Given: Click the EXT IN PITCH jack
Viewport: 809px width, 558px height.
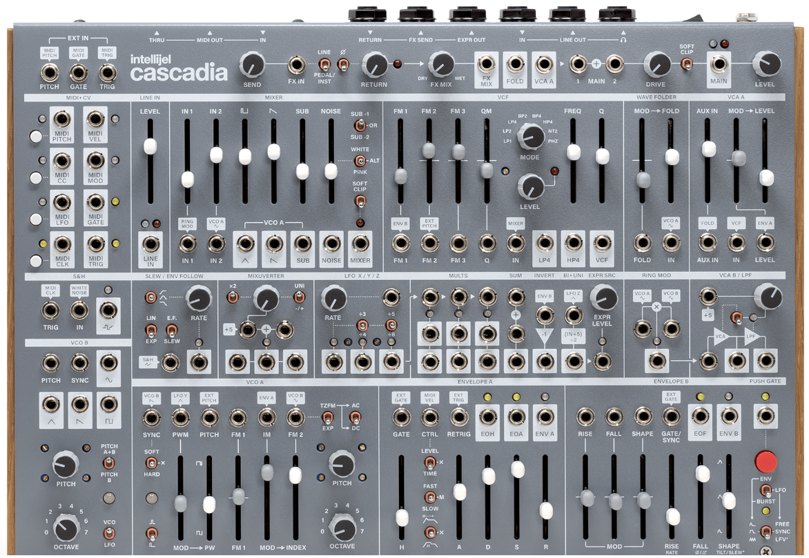Looking at the screenshot, I should (x=50, y=72).
